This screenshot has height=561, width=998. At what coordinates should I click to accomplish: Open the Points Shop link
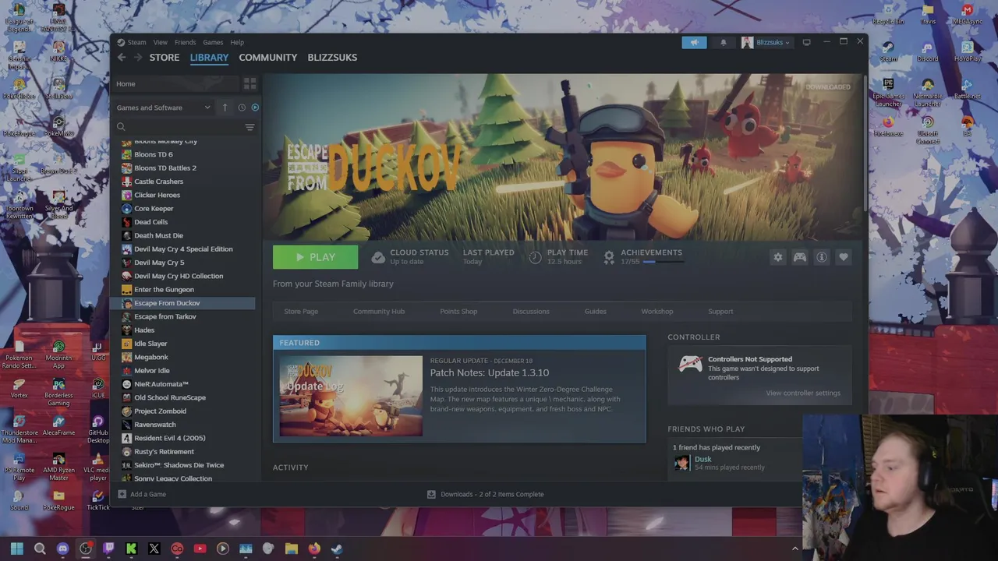(x=458, y=311)
